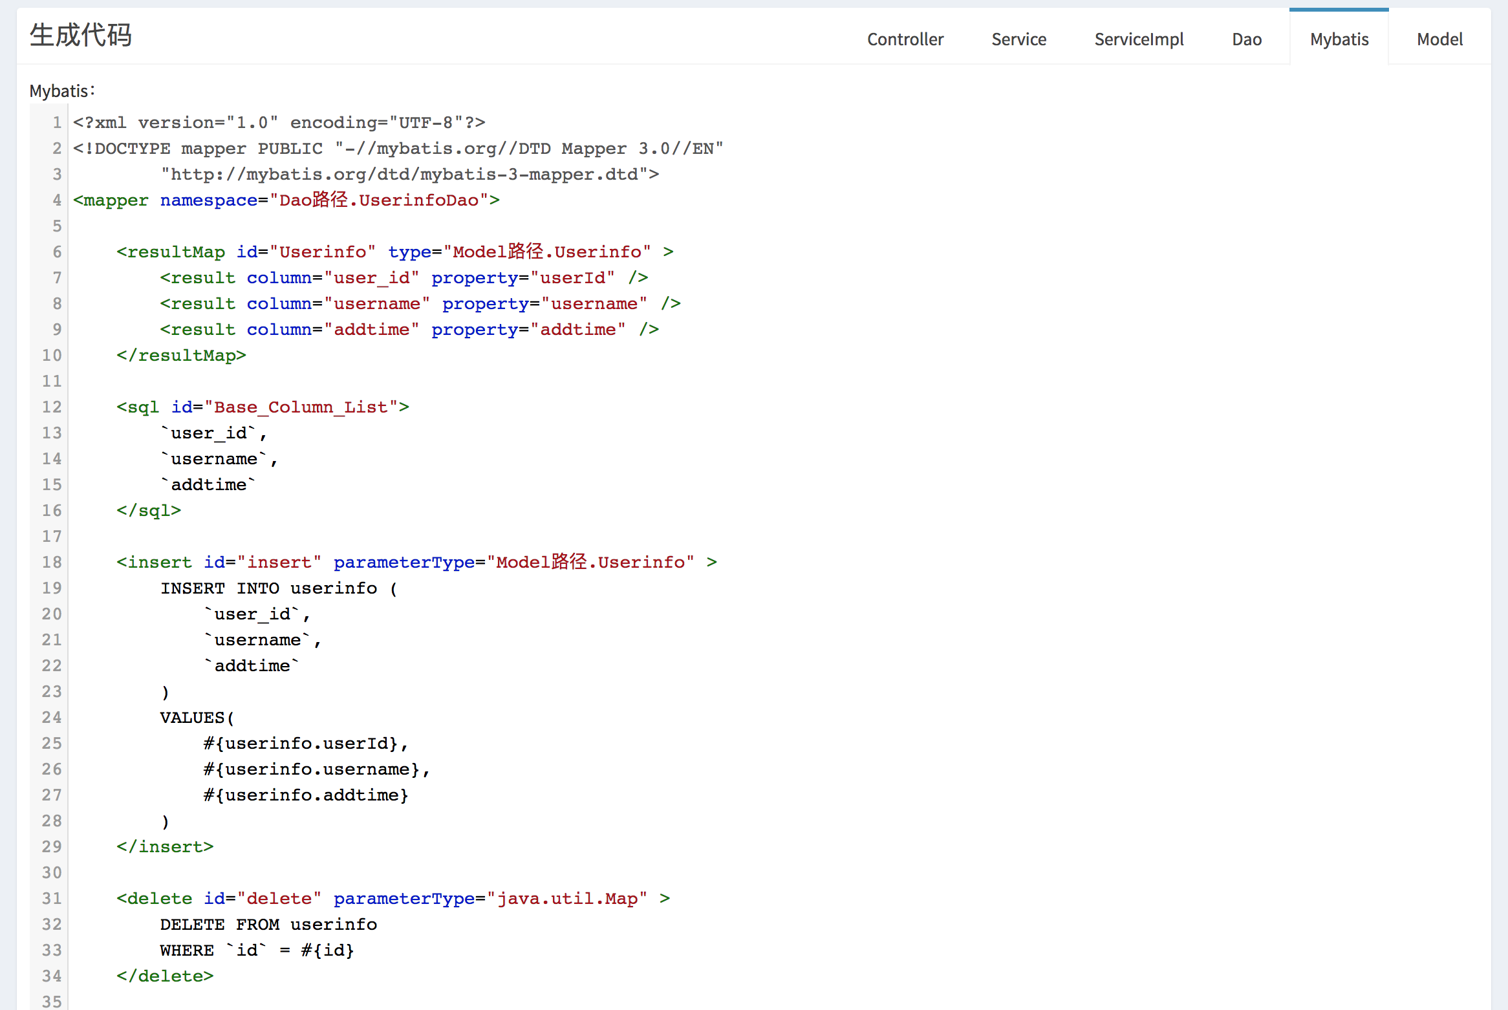Switch to the Controller tab

[905, 39]
